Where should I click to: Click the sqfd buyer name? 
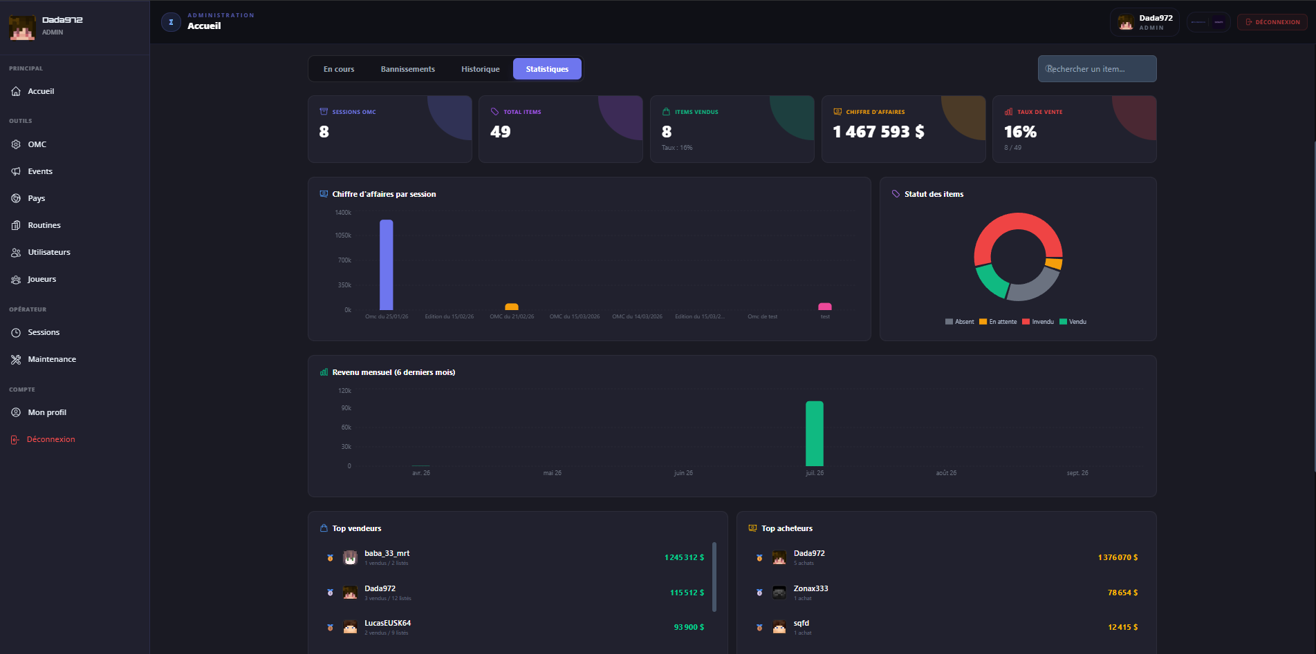pyautogui.click(x=801, y=623)
